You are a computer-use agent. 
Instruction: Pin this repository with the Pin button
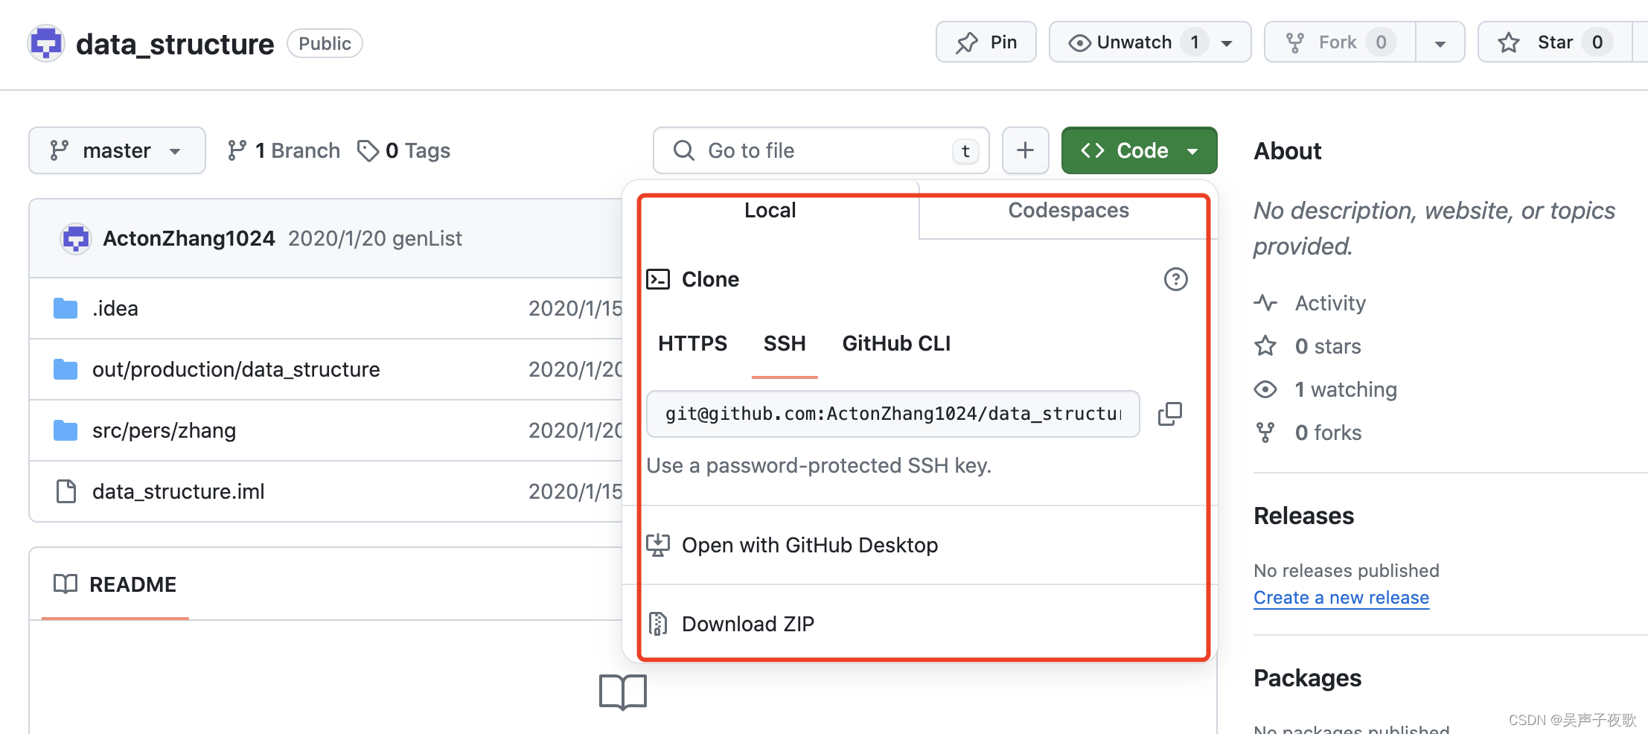pos(986,42)
